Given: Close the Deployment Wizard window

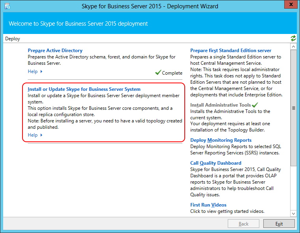Looking at the screenshot, I should pyautogui.click(x=291, y=4).
